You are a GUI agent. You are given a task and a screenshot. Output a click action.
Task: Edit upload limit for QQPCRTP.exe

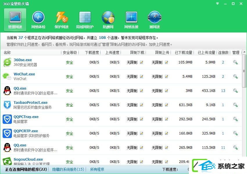[x=166, y=133]
